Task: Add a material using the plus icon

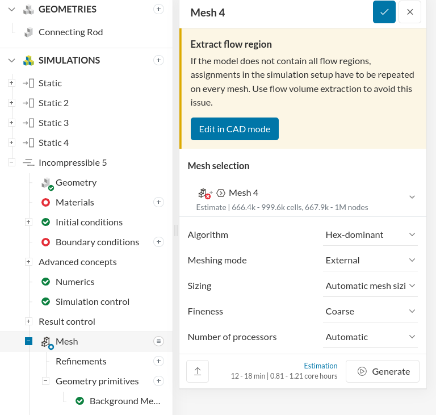Action: click(x=159, y=202)
